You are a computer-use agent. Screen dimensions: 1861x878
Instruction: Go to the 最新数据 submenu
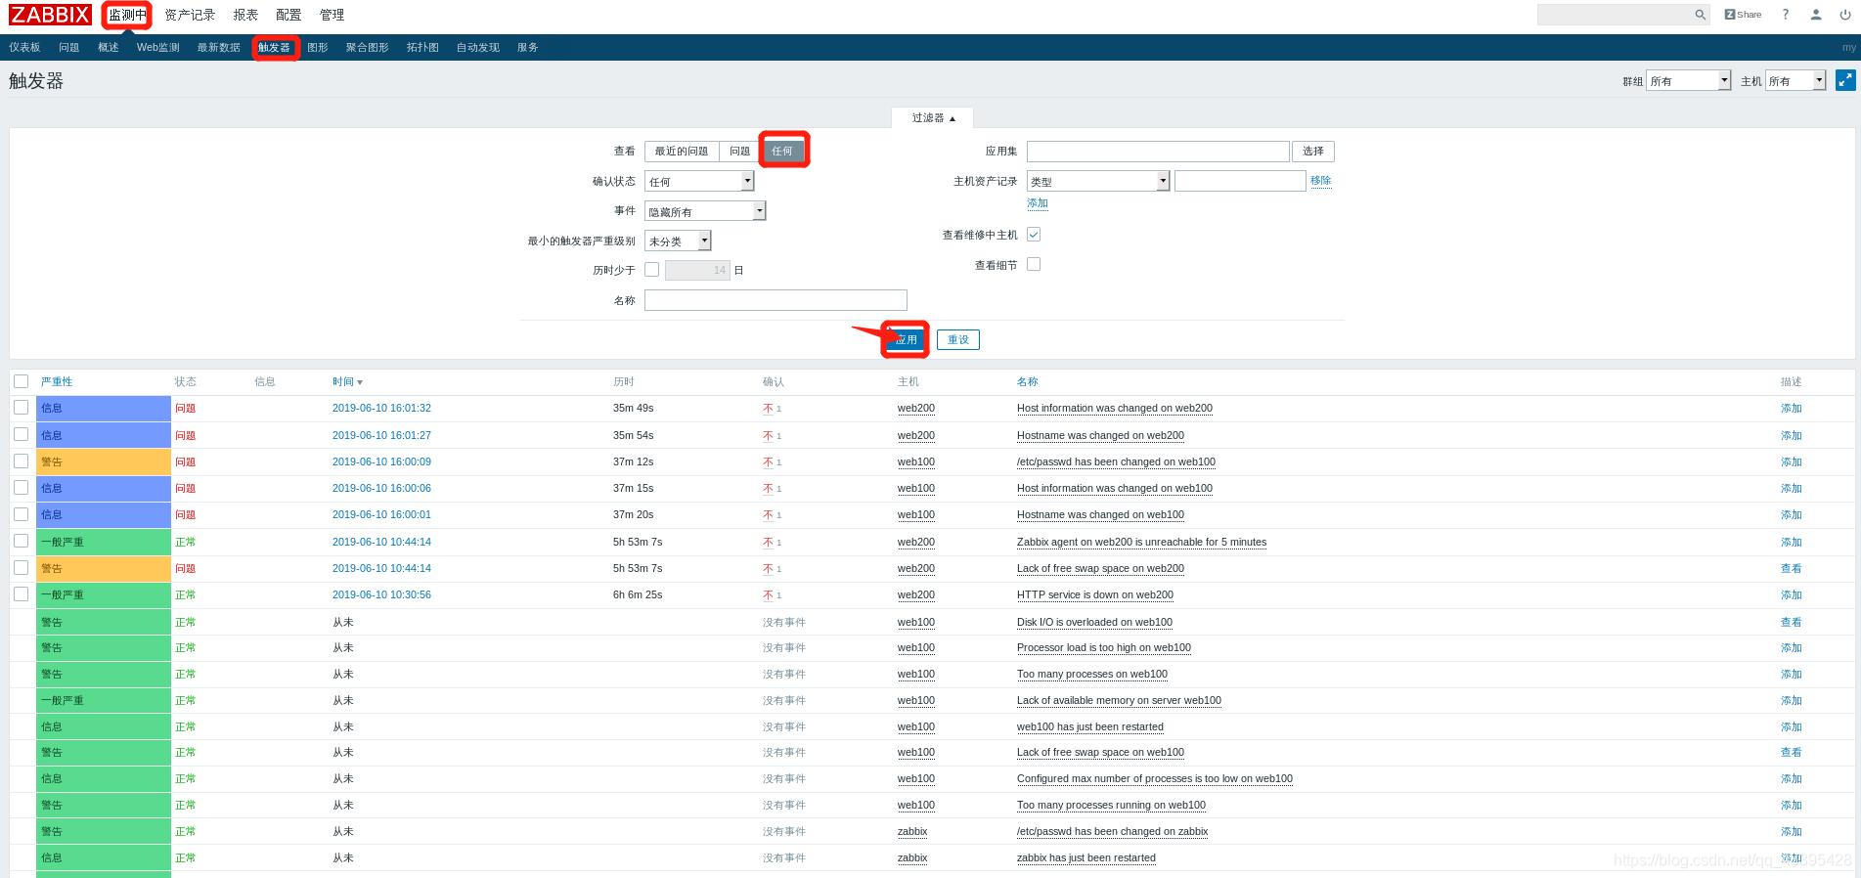(x=218, y=47)
